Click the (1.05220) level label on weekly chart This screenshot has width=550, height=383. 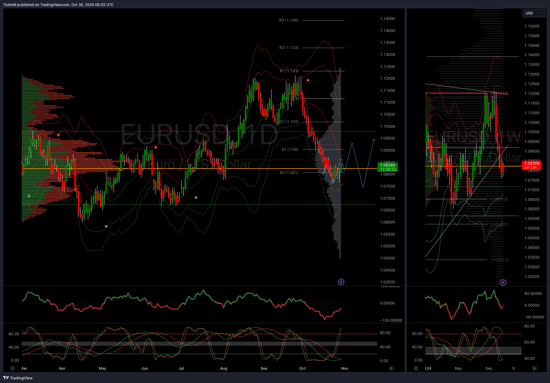tap(499, 224)
